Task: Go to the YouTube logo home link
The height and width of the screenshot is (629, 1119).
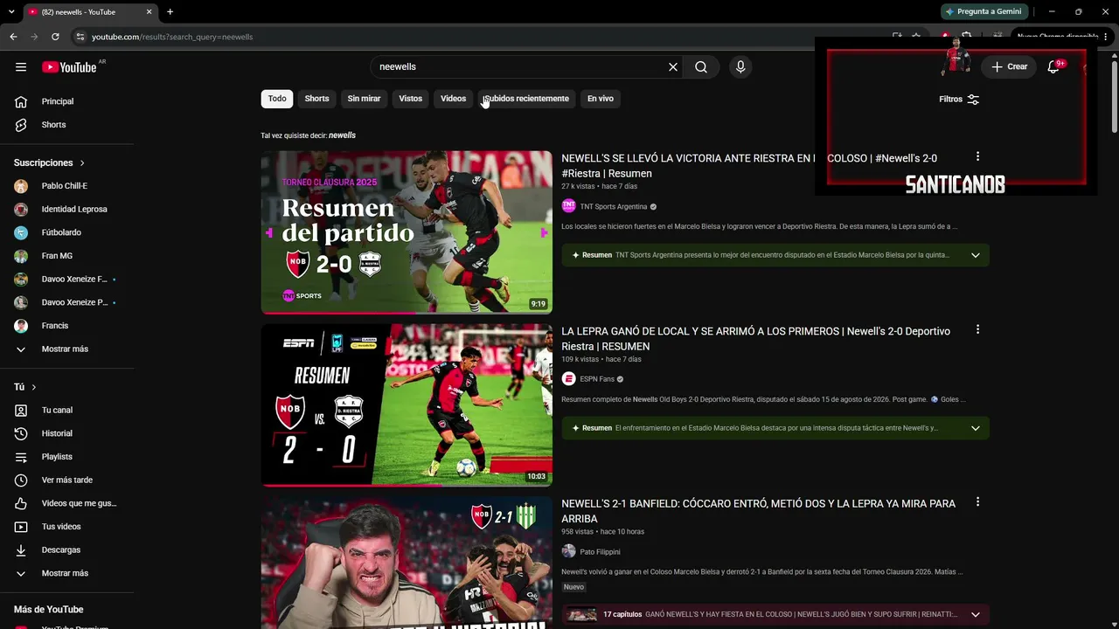Action: point(69,67)
